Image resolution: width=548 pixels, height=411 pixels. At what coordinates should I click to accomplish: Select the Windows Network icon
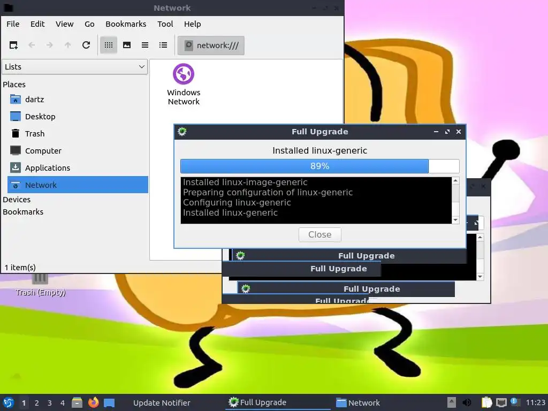pos(184,84)
